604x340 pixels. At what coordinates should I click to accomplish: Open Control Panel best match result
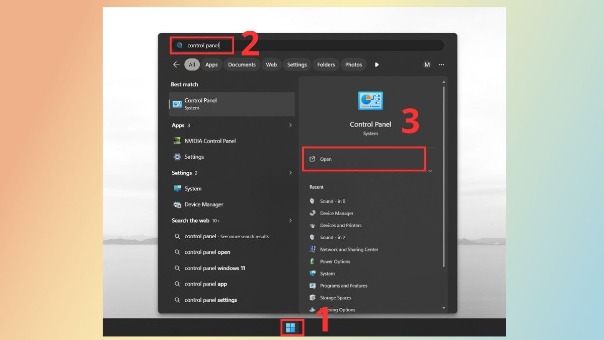[x=232, y=104]
